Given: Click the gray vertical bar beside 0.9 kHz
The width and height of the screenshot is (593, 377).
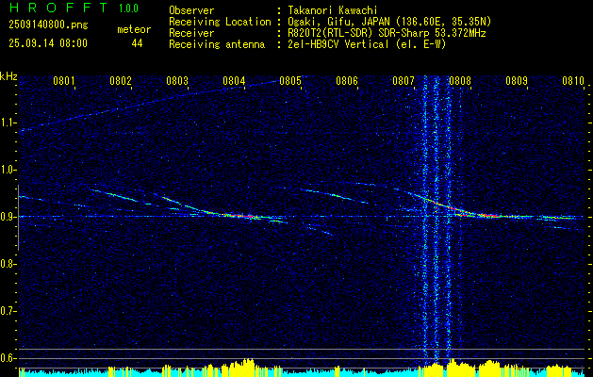Looking at the screenshot, I should coord(18,218).
